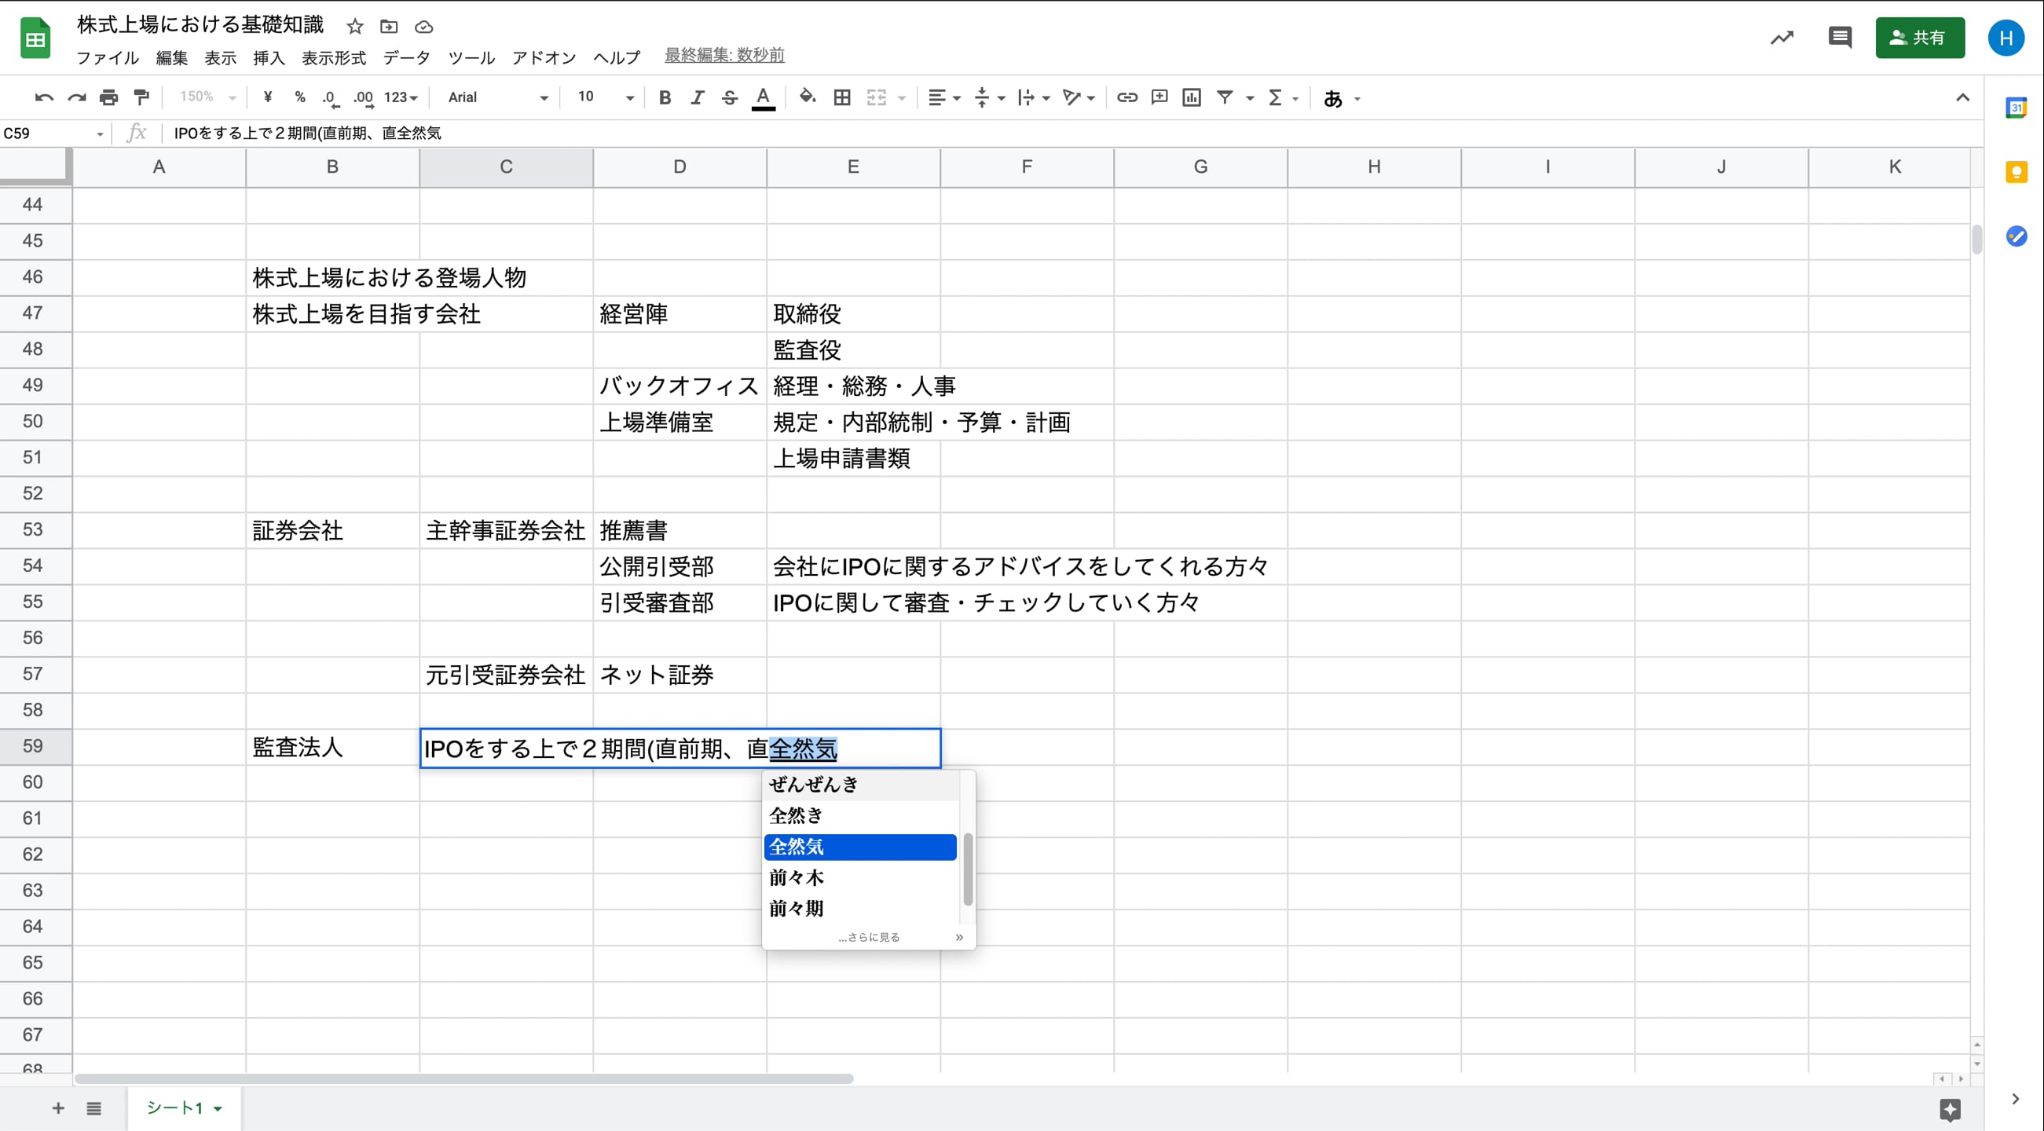Star the 株式上場における基礎知識 spreadsheet
This screenshot has height=1131, width=2044.
355,26
